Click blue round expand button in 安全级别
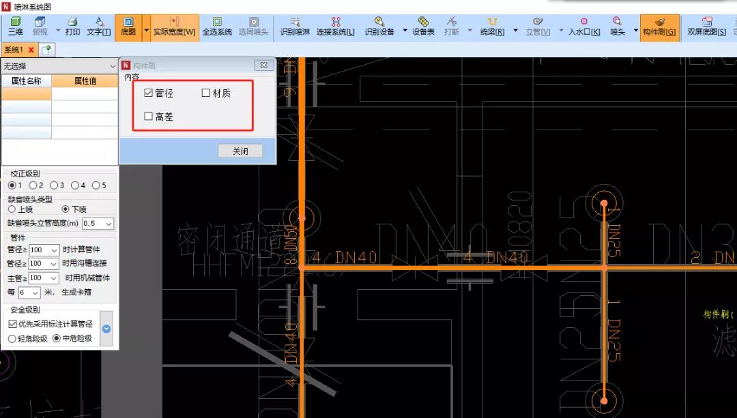The width and height of the screenshot is (737, 418). point(106,329)
